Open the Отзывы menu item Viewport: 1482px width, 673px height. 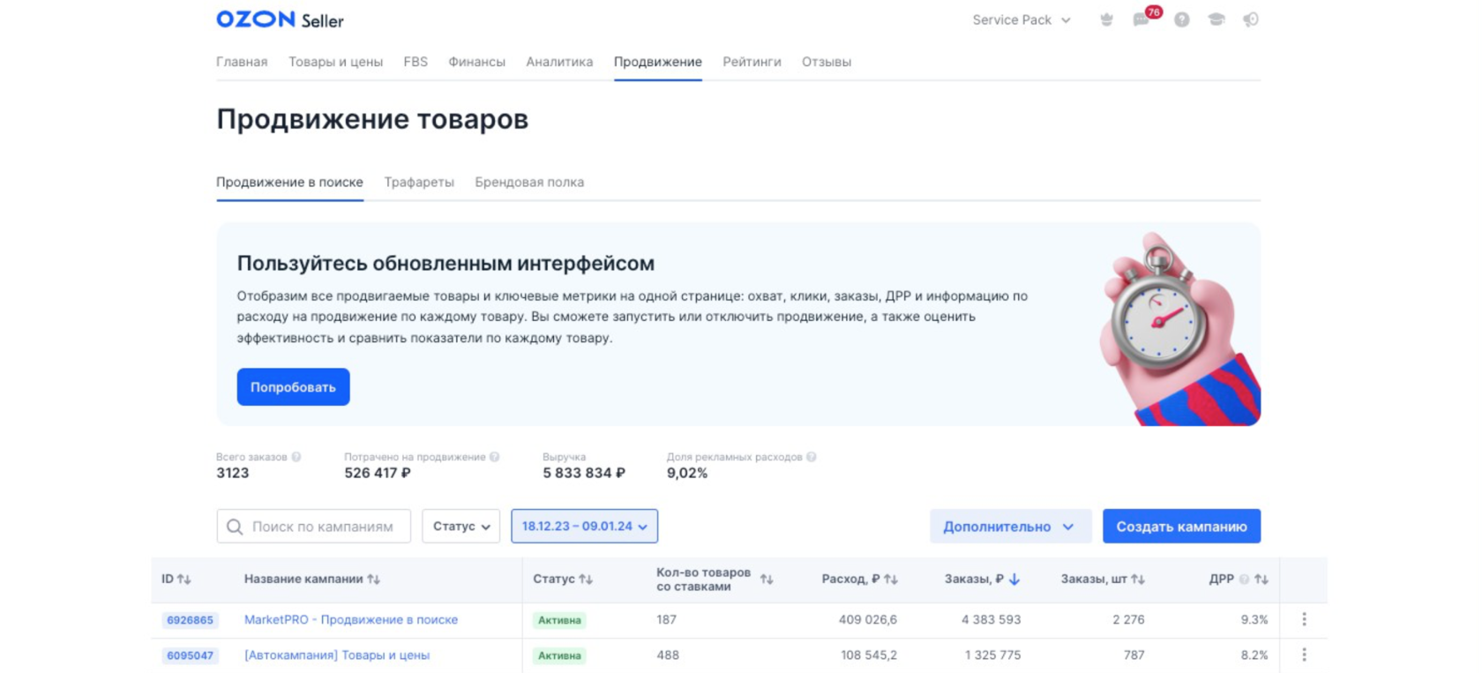point(827,62)
